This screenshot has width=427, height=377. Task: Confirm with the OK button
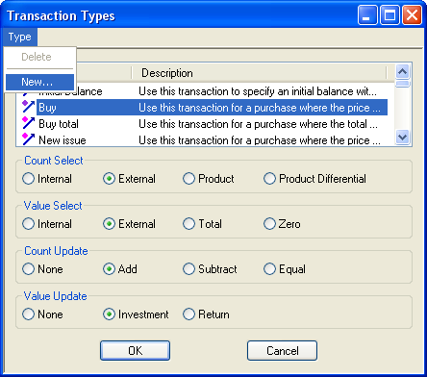pos(135,350)
